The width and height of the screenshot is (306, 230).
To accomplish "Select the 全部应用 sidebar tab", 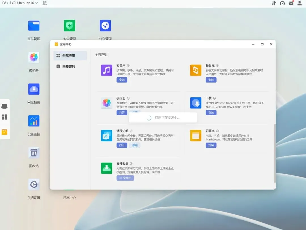I will (70, 56).
